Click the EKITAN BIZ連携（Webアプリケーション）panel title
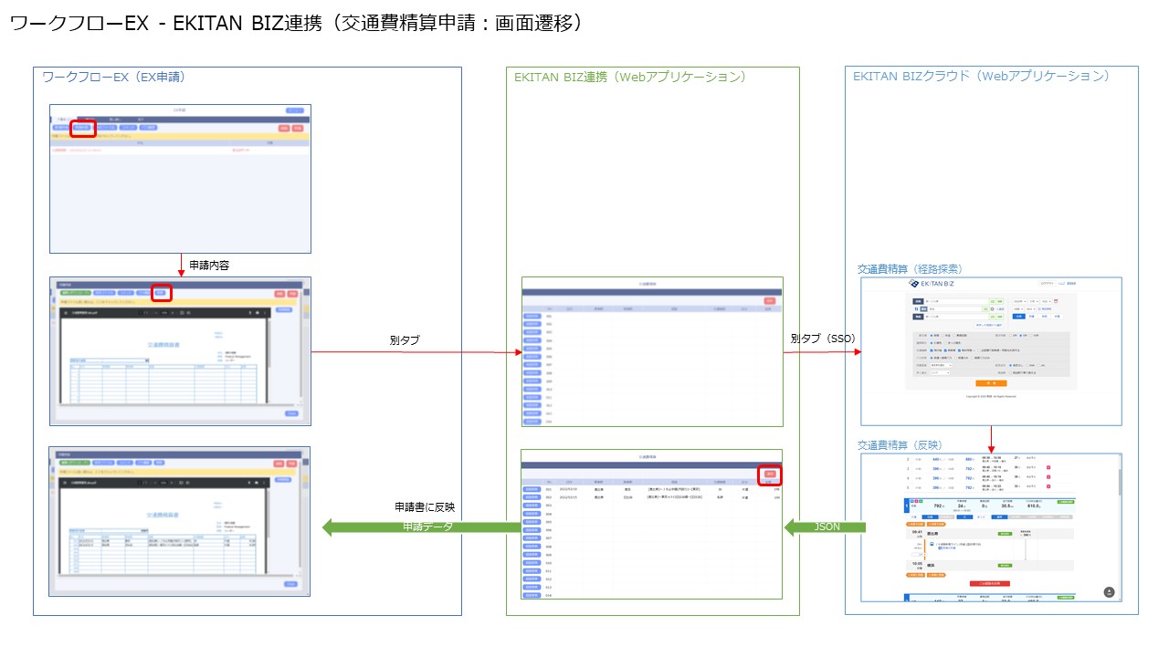 tap(630, 77)
